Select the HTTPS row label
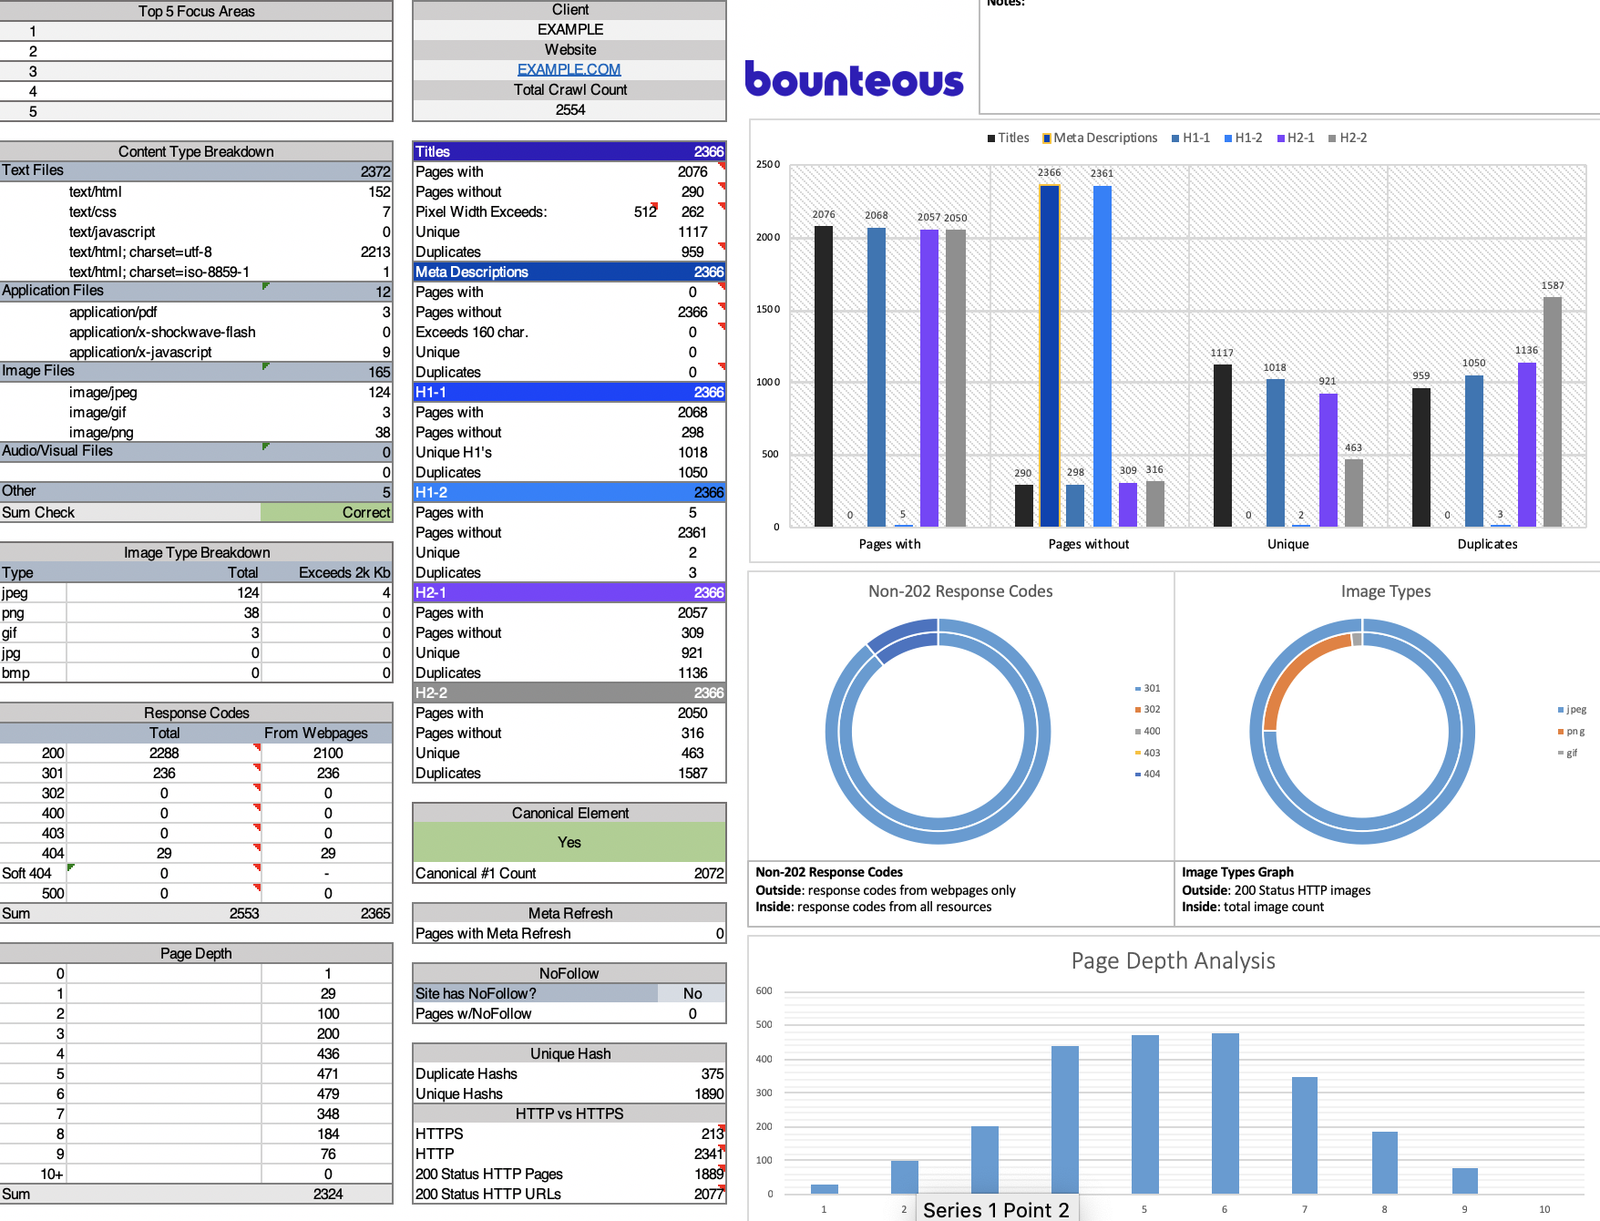Viewport: 1600px width, 1221px height. (x=439, y=1134)
